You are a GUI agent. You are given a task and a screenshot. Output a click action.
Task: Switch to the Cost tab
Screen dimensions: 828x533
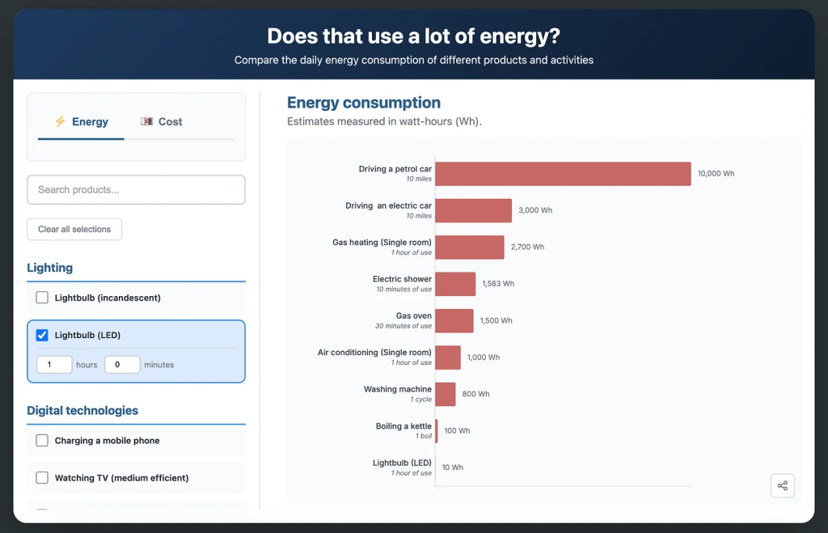(x=162, y=122)
